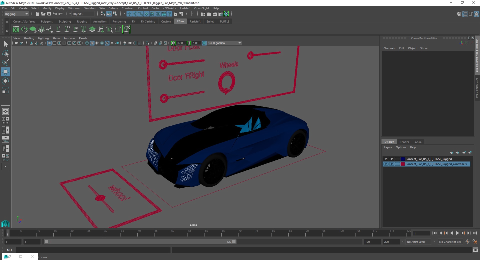Toggle use all lights icon

(112, 43)
